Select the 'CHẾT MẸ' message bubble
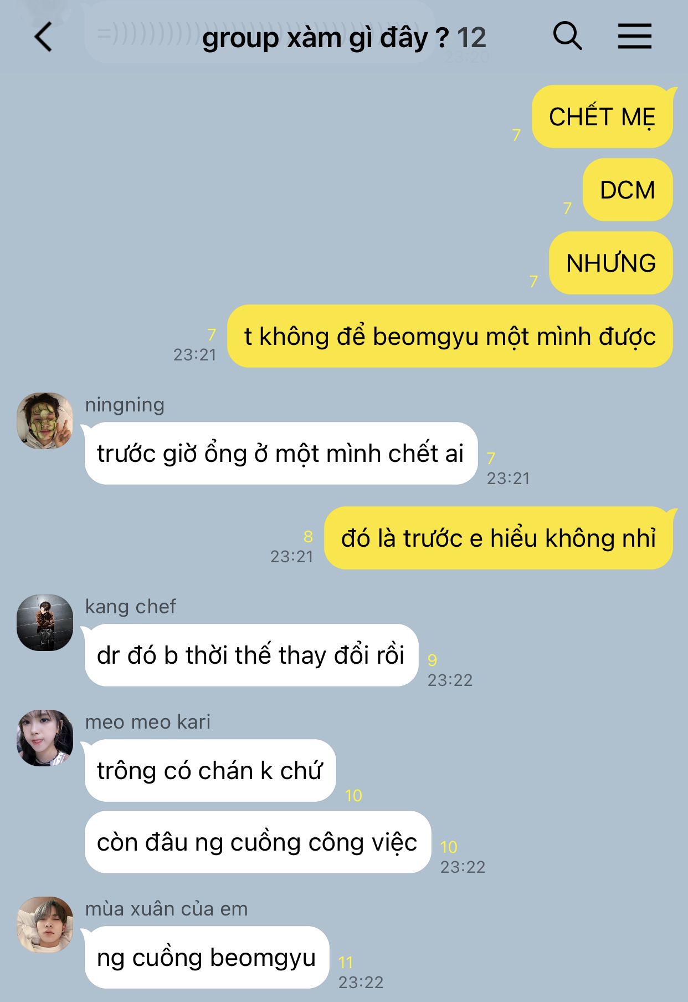Viewport: 688px width, 1002px height. point(602,116)
